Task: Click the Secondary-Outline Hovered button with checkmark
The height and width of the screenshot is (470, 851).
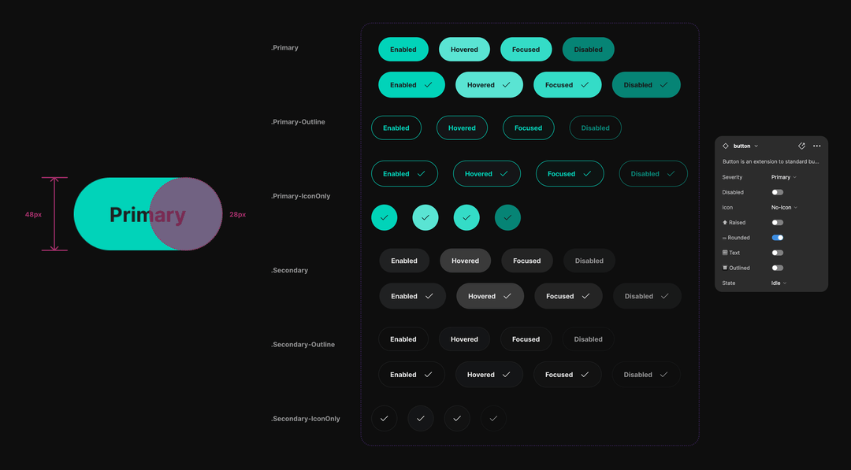Action: click(x=489, y=375)
